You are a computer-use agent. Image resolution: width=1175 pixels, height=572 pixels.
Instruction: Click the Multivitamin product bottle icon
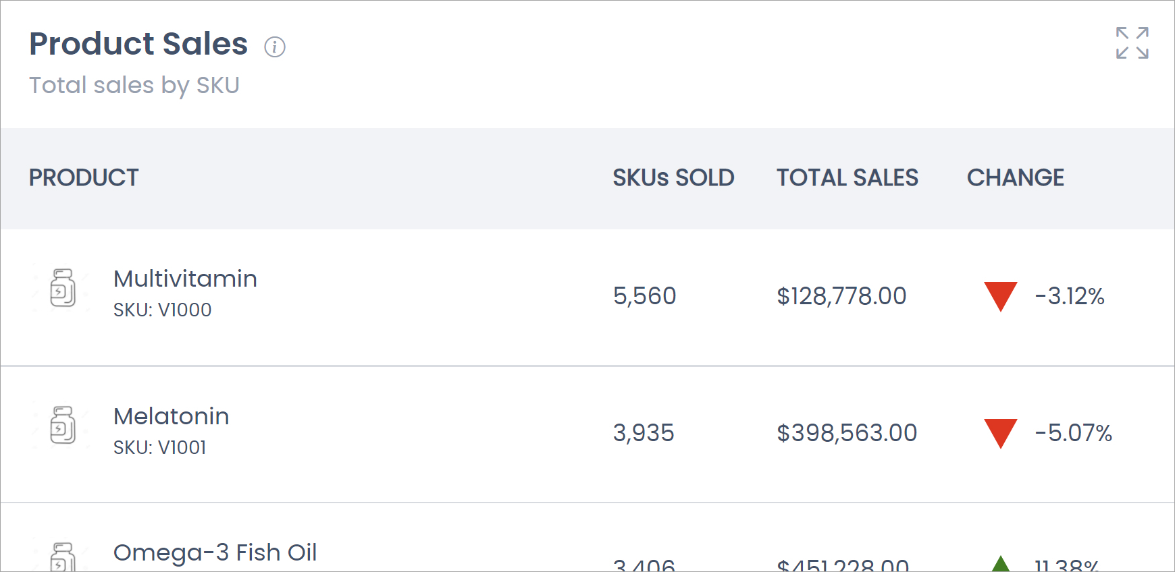[62, 288]
